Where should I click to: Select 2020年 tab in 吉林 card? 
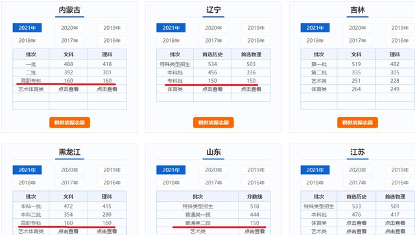pyautogui.click(x=357, y=28)
